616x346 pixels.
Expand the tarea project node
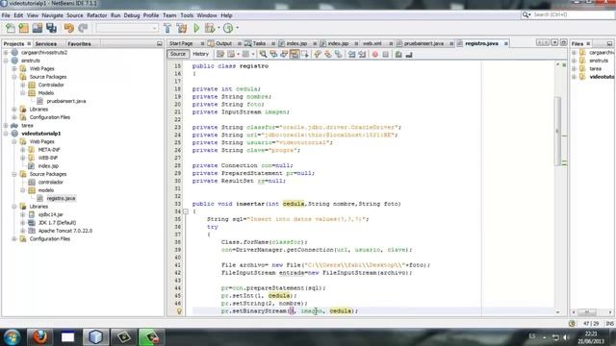6,126
